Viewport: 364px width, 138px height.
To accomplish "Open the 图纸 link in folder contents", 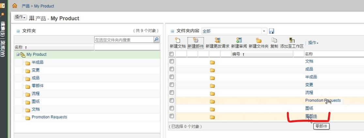I will pos(309,108).
